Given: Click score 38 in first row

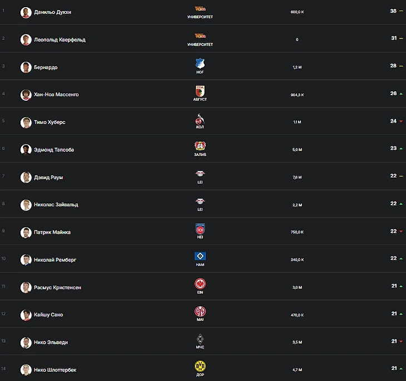Looking at the screenshot, I should [393, 11].
